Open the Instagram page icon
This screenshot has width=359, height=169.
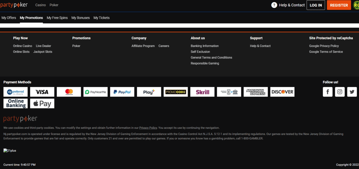tap(340, 92)
